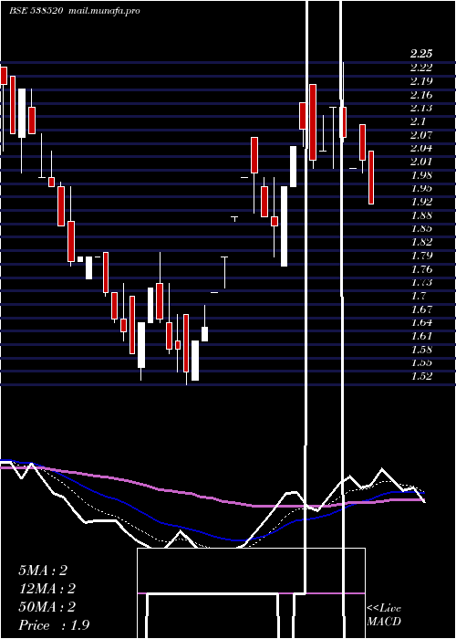Pick the 1.95 price axis value
Image resolution: width=456 pixels, height=639 pixels.
[421, 188]
